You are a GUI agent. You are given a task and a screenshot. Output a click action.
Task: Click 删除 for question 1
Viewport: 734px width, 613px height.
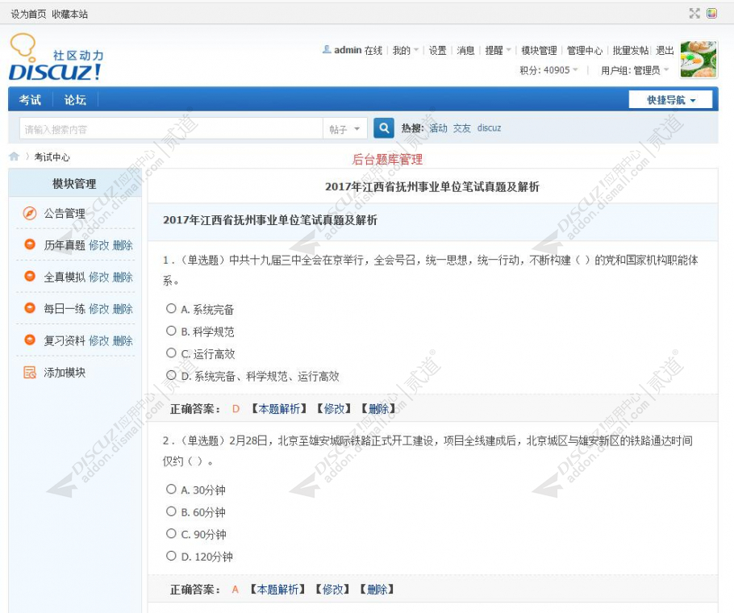[379, 409]
